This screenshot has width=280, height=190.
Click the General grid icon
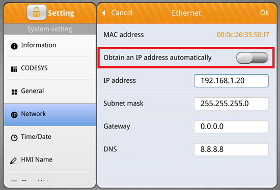[x=14, y=92]
